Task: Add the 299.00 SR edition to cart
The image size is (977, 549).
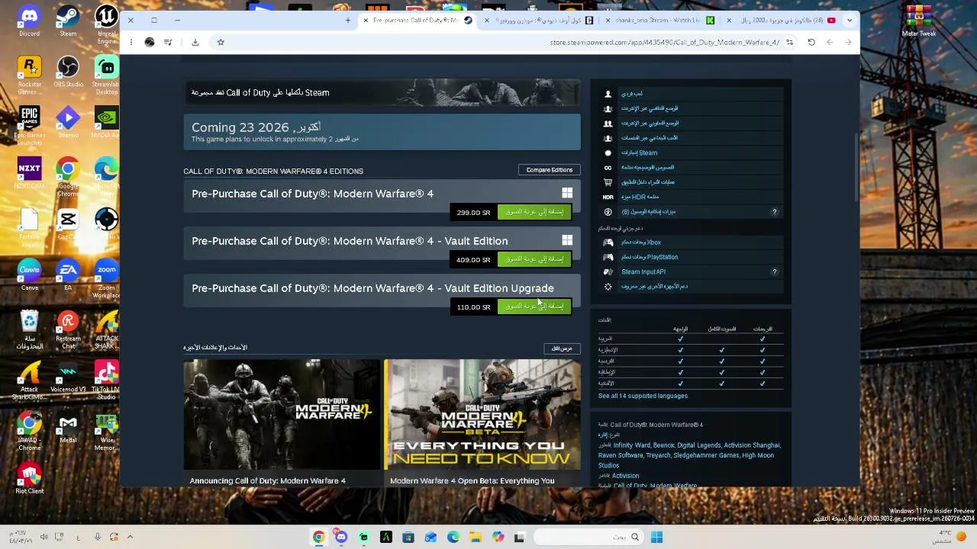Action: 534,212
